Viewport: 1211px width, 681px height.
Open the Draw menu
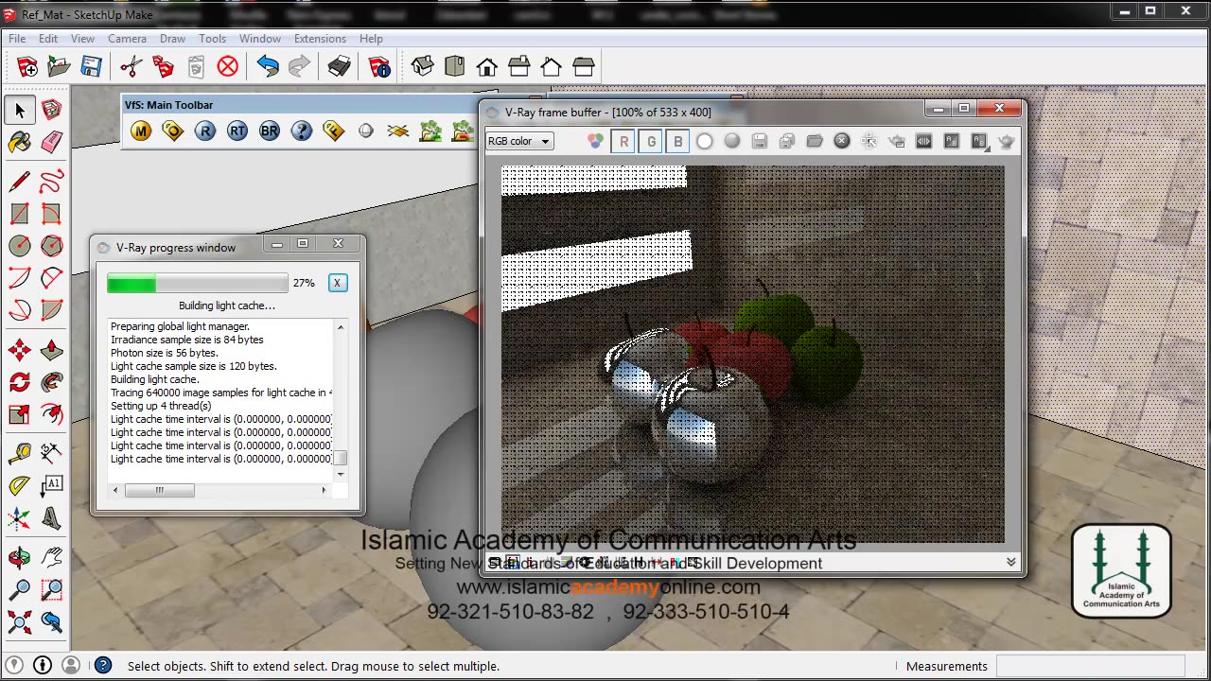pyautogui.click(x=172, y=39)
